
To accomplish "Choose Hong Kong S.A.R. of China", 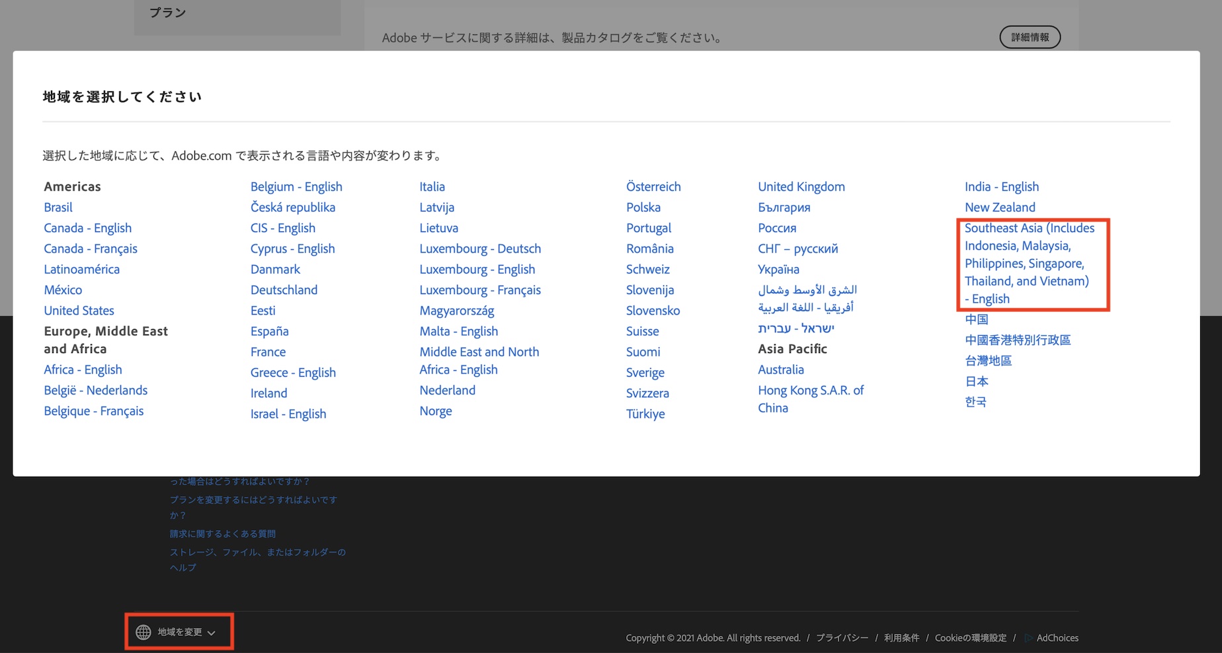I will click(x=811, y=399).
